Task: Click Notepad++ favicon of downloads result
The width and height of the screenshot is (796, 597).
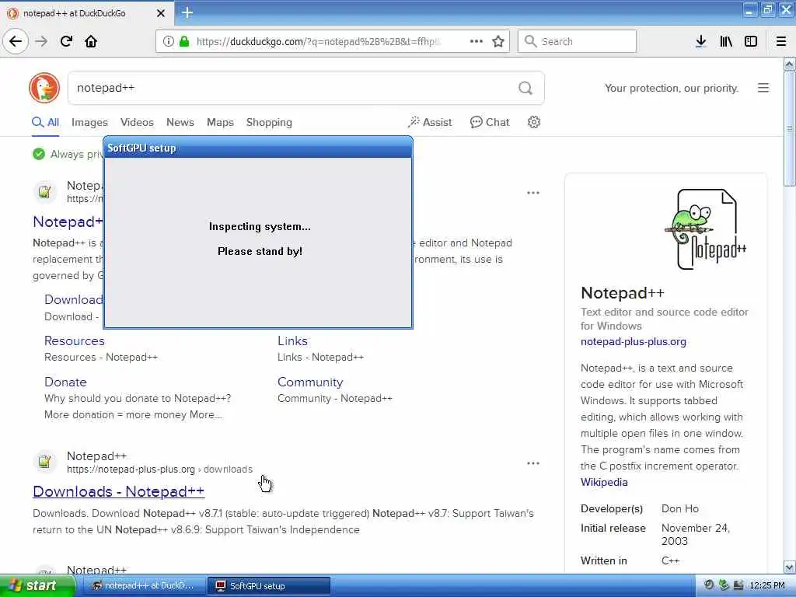Action: click(44, 462)
